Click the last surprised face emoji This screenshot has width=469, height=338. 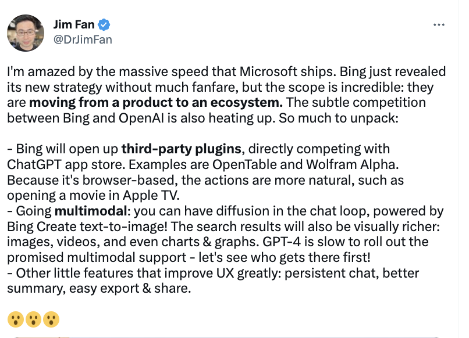click(x=52, y=319)
